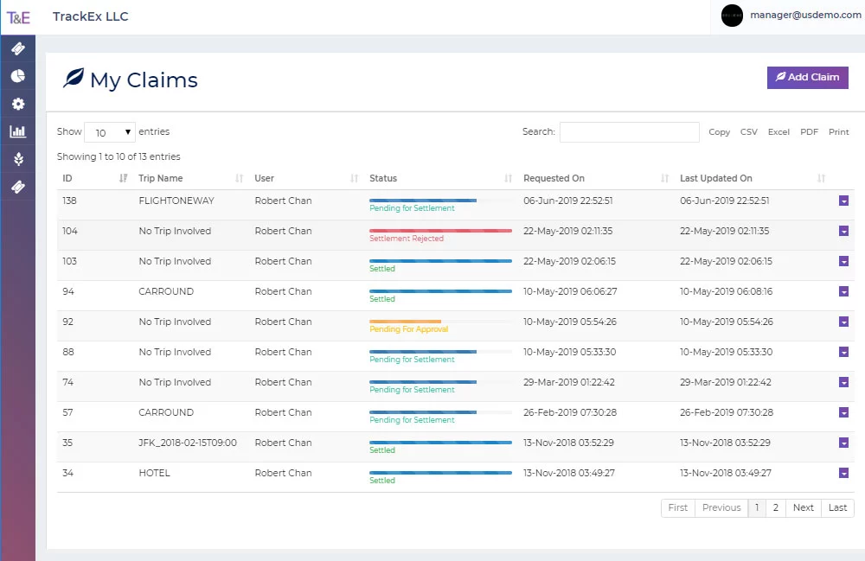Click the Settled status of claim 103
Screen dimensions: 865x561
(382, 268)
